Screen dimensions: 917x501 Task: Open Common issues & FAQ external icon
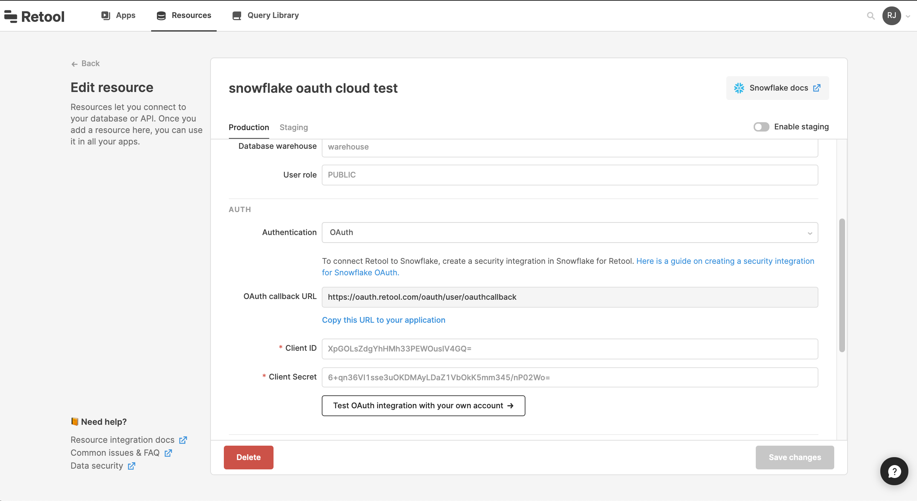tap(168, 453)
